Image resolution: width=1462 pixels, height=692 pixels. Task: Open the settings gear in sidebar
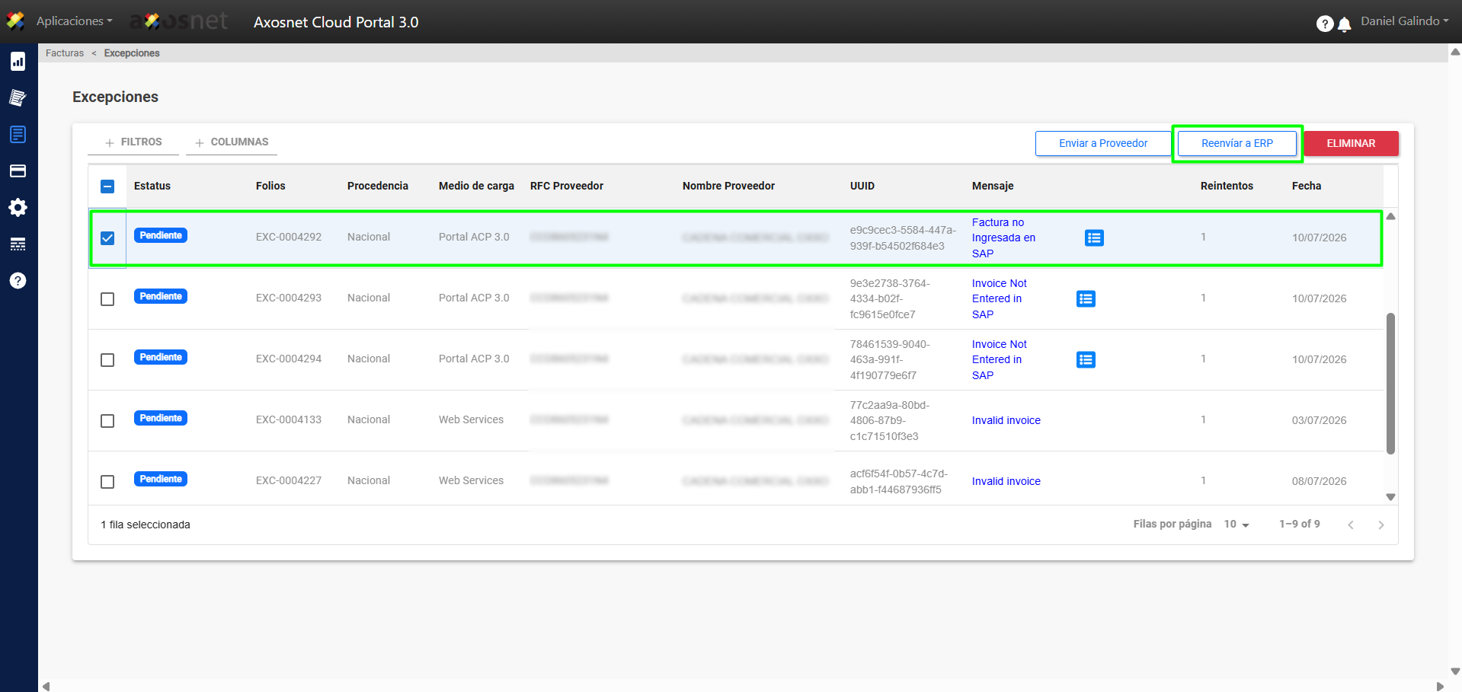click(x=18, y=208)
